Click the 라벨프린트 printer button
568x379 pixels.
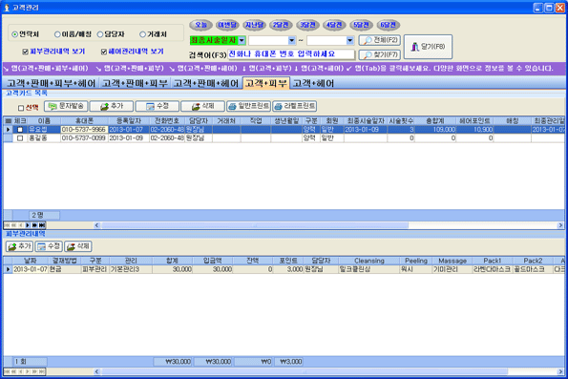coord(295,106)
